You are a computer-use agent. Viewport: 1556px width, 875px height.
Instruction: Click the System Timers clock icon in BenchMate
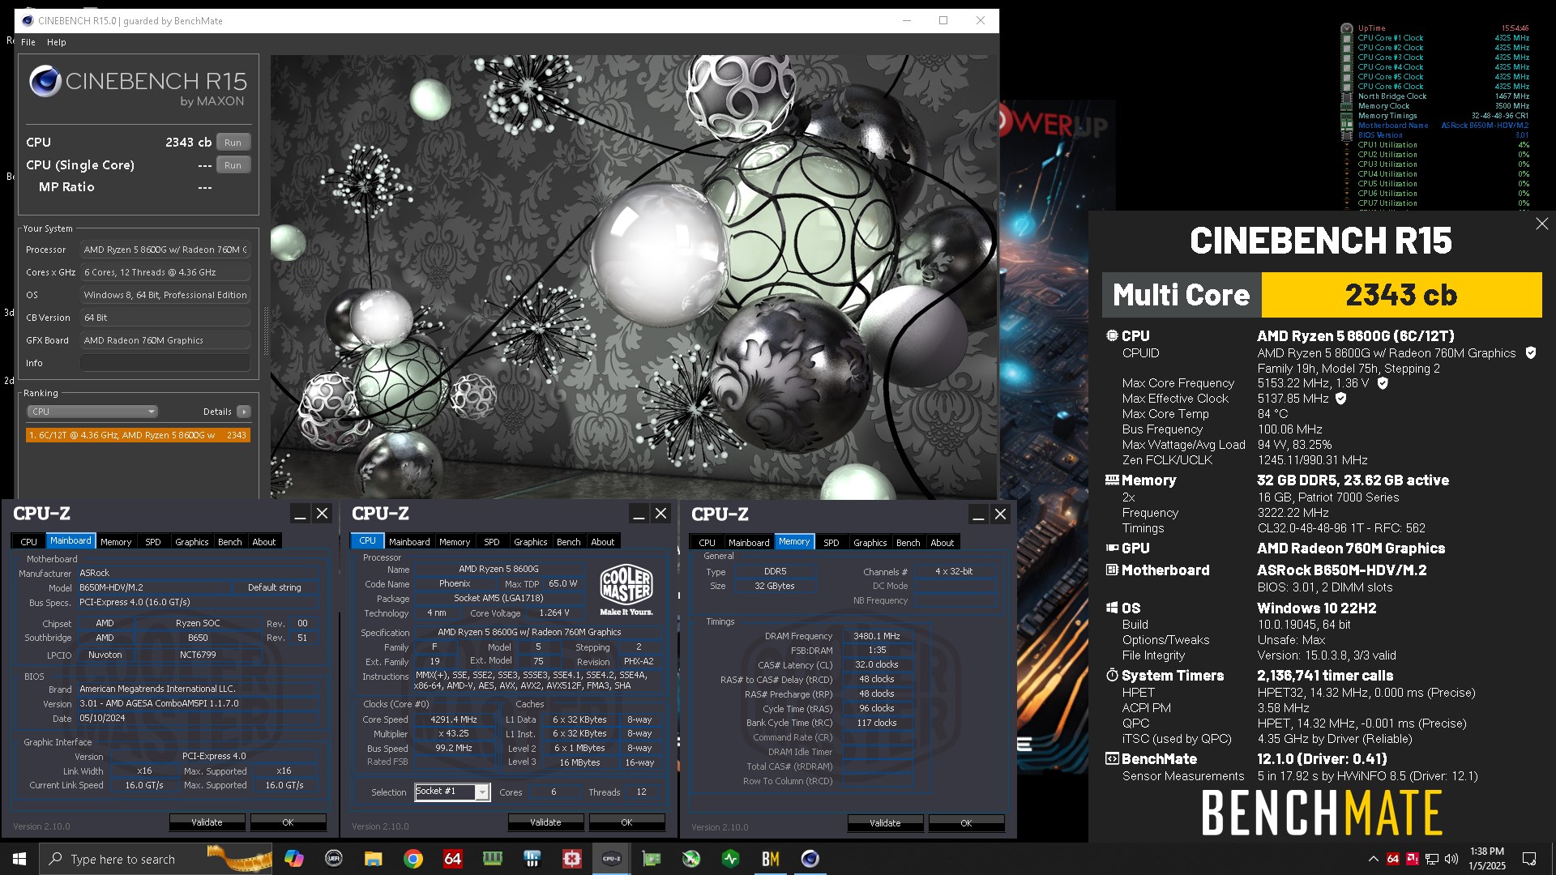tap(1112, 675)
